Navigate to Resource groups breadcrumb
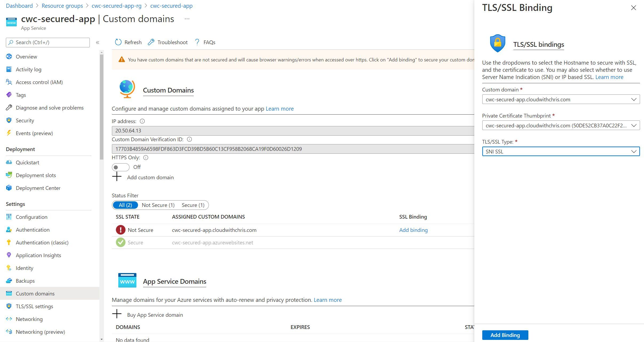 62,6
